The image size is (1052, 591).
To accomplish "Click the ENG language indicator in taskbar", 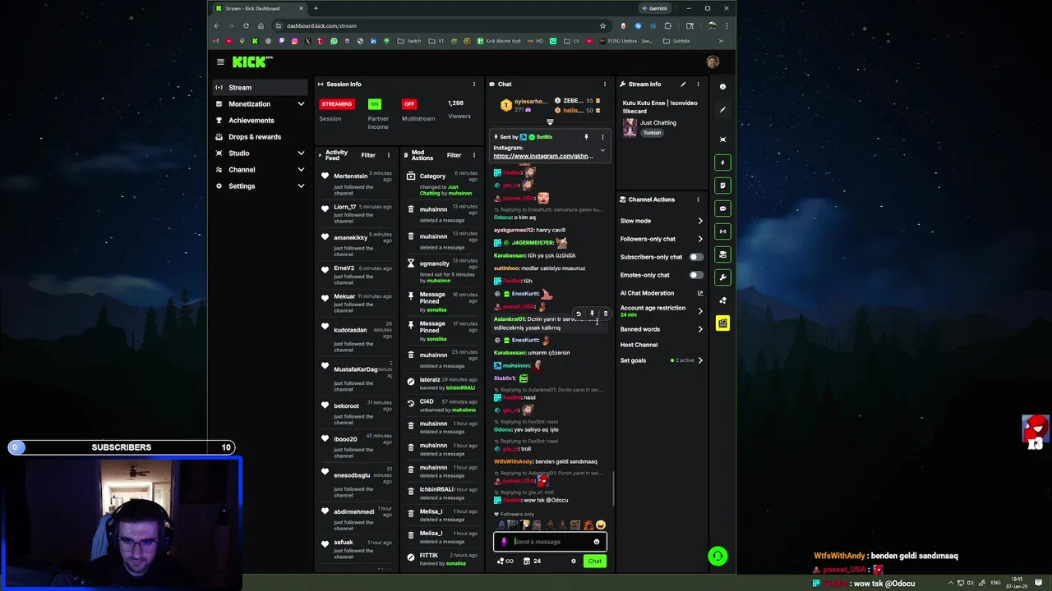I will click(x=996, y=583).
